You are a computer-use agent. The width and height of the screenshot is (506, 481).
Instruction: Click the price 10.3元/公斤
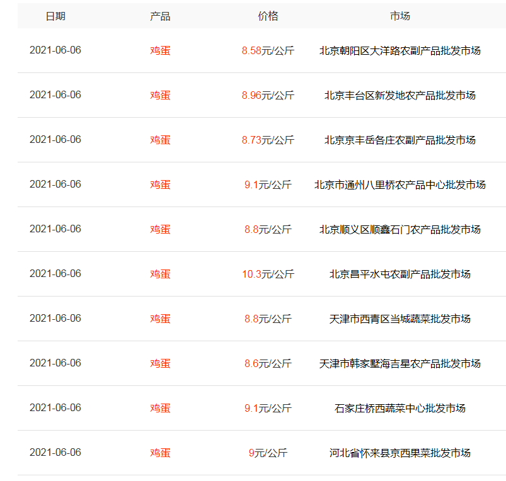pos(268,274)
